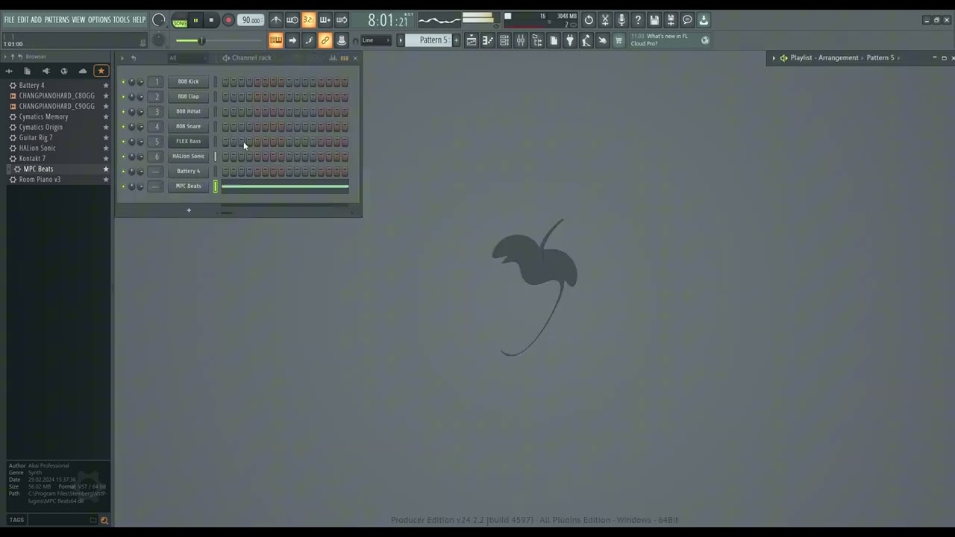
Task: Toggle typing keyboard to piano icon
Action: [x=276, y=40]
